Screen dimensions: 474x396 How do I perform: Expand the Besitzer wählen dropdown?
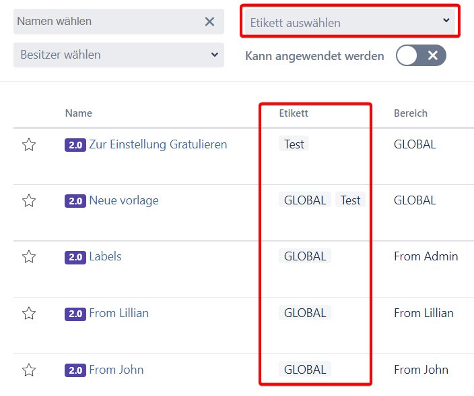(118, 55)
